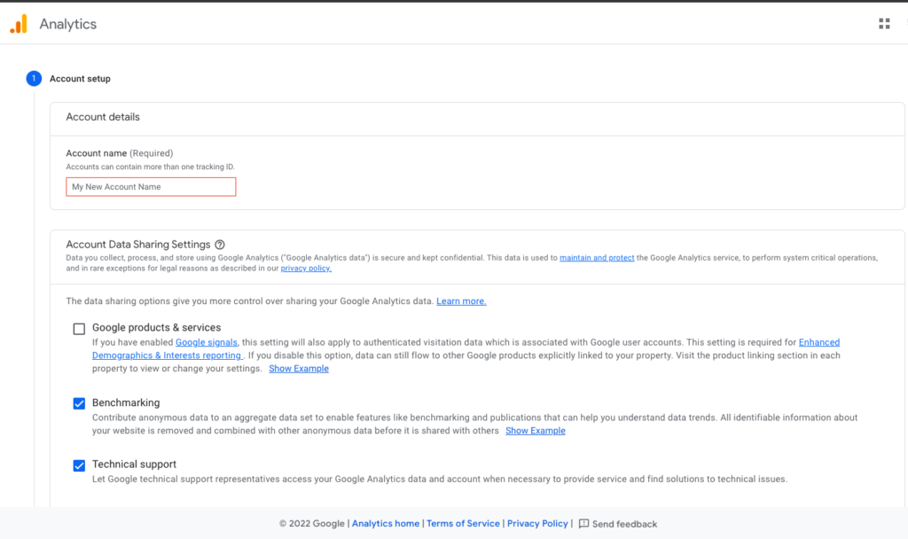Click Show Example under Google products & services

(298, 368)
